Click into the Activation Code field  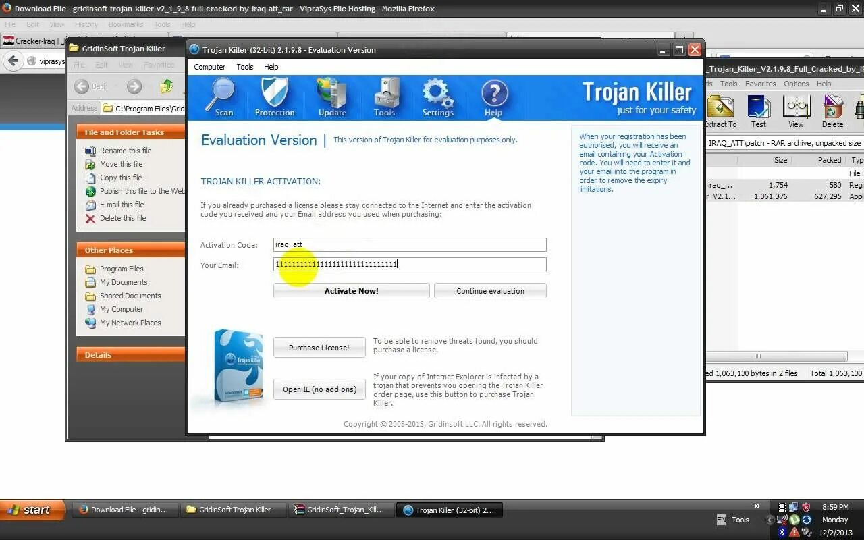coord(410,244)
